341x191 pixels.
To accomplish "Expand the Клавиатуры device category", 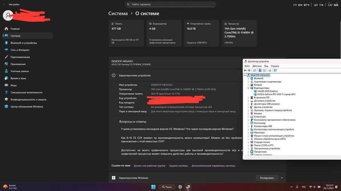I will tap(248, 117).
